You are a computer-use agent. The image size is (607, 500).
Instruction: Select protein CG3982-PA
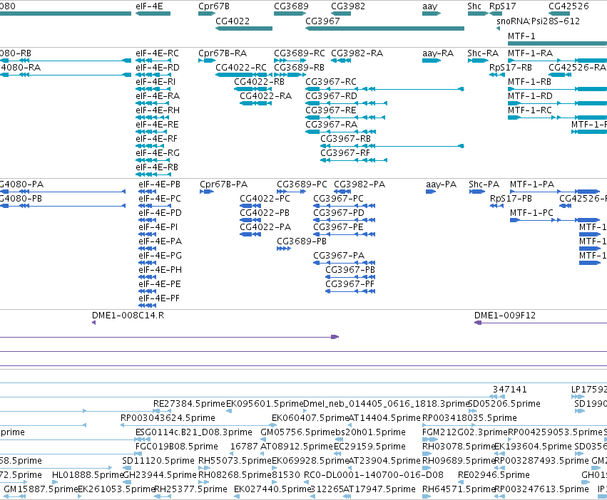click(359, 184)
